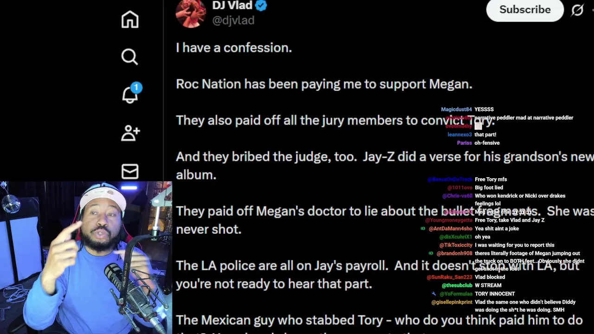Select the Magicdust84 chat username
The image size is (594, 334).
tap(456, 109)
